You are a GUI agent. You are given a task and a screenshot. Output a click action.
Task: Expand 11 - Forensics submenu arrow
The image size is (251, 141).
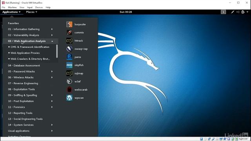click(x=52, y=107)
